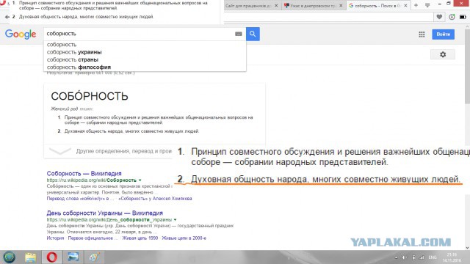The height and width of the screenshot is (264, 470).
Task: Open sitelink 'Перевод слова «καθολικήν» в ...'
Action: [80, 199]
